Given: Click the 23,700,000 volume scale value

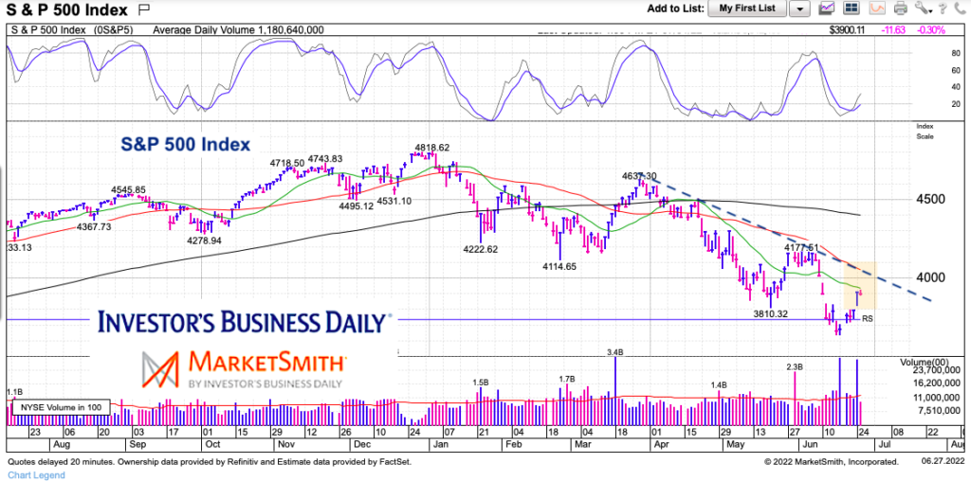Looking at the screenshot, I should [x=937, y=369].
